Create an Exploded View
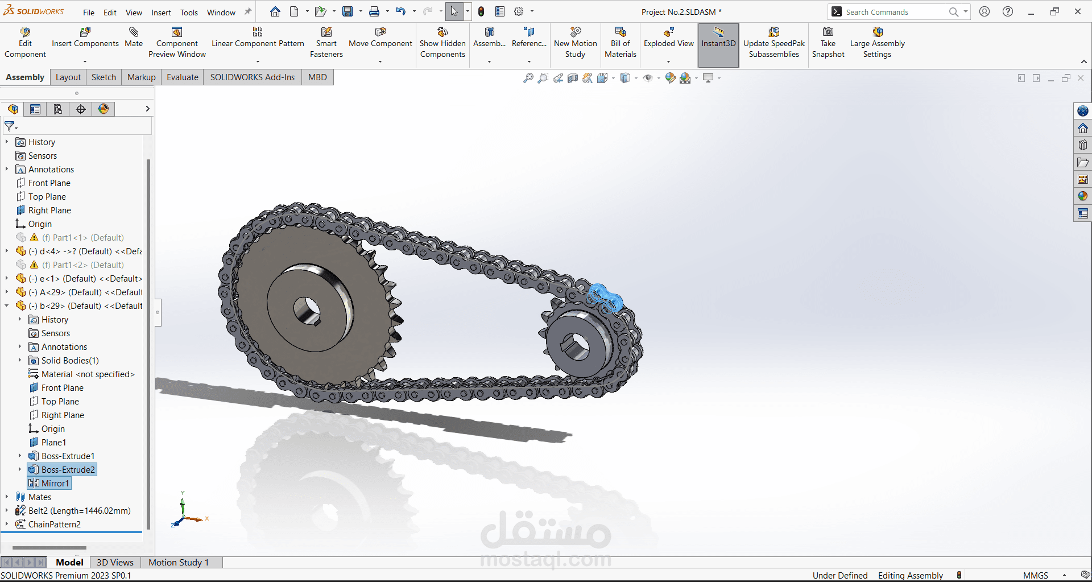Viewport: 1092px width, 582px height. pyautogui.click(x=669, y=38)
